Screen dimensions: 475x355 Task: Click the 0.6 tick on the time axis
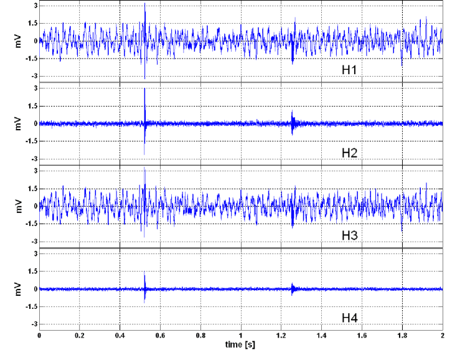(x=160, y=335)
